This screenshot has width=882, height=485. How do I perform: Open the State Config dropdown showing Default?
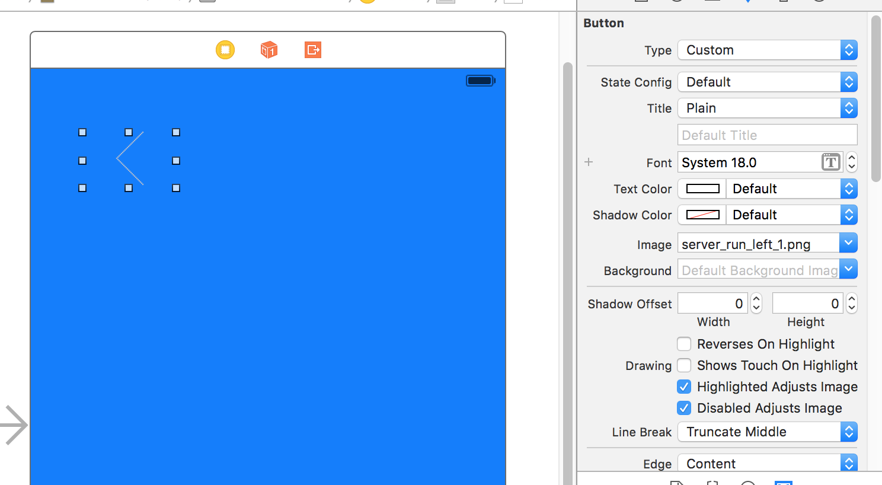click(x=768, y=82)
